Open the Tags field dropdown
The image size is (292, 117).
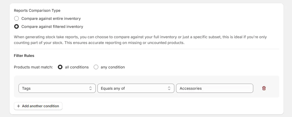pyautogui.click(x=57, y=88)
